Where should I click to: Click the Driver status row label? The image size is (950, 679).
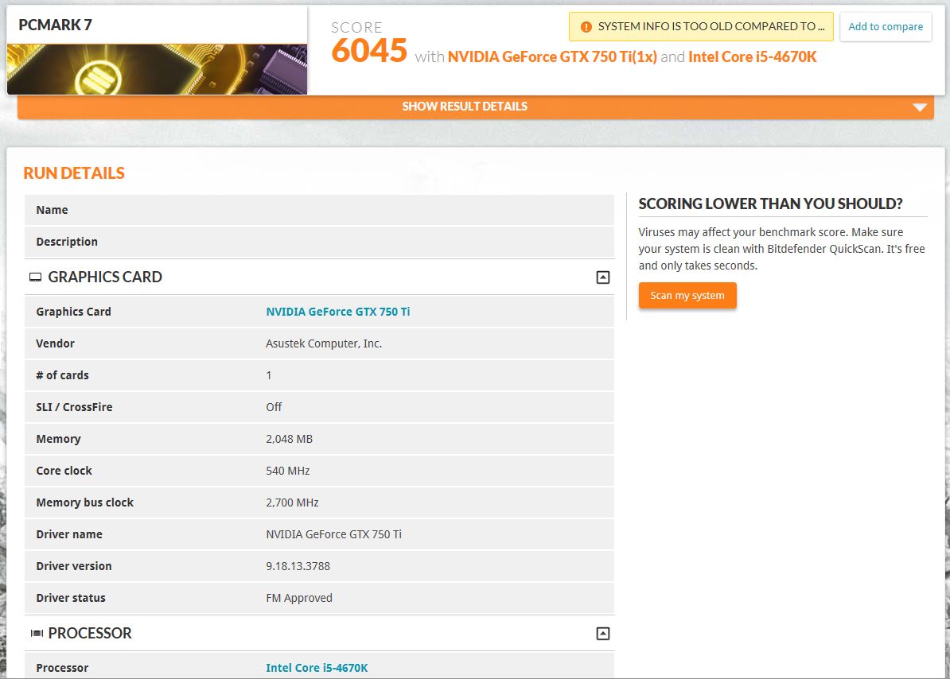tap(70, 598)
